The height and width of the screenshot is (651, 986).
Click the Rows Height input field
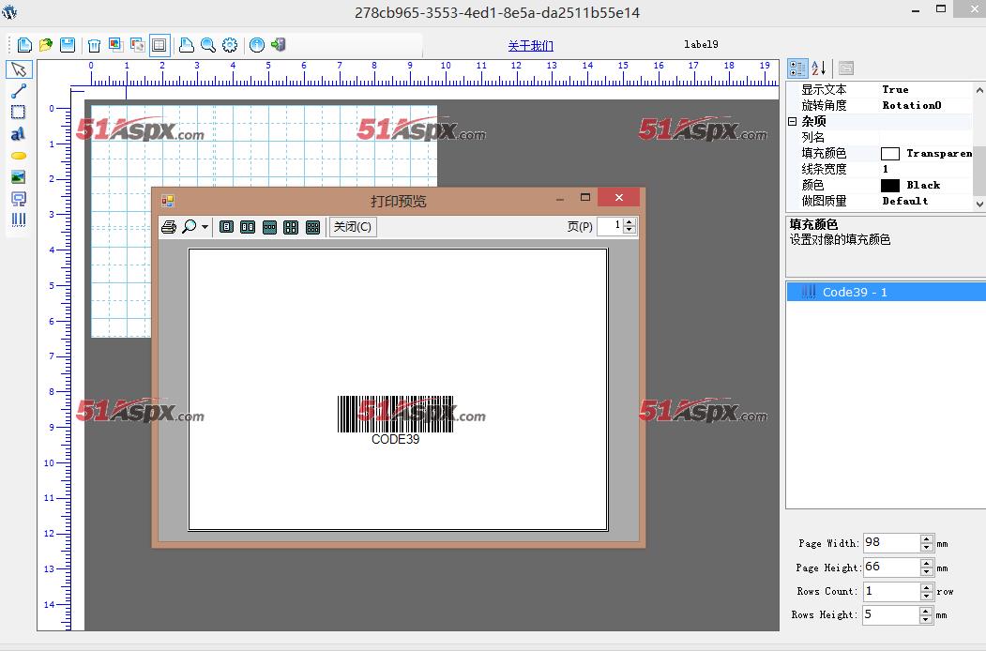pyautogui.click(x=891, y=614)
